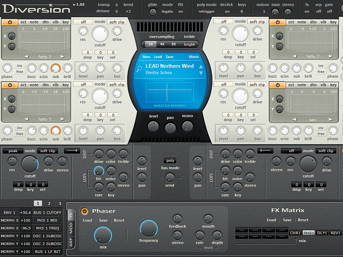Image resolution: width=343 pixels, height=257 pixels.
Task: Open the ARP tab
Action: [71, 242]
